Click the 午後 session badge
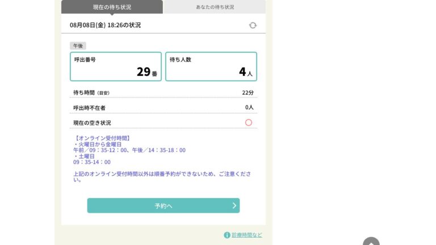This screenshot has width=436, height=245. (78, 46)
